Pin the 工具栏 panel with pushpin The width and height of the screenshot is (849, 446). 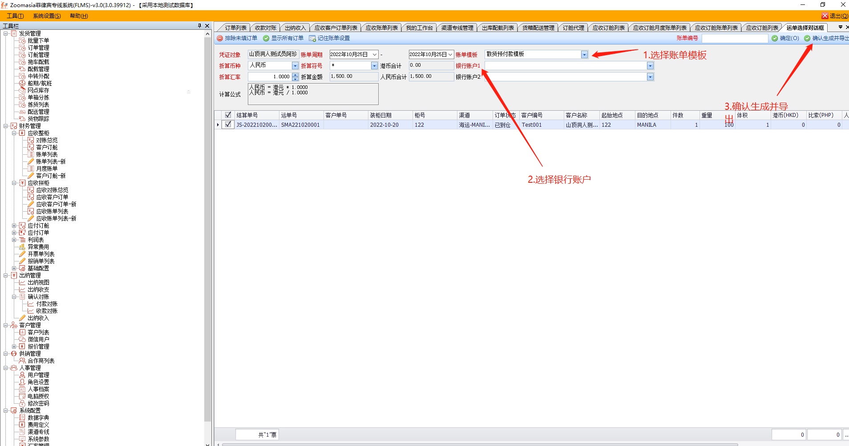point(199,26)
